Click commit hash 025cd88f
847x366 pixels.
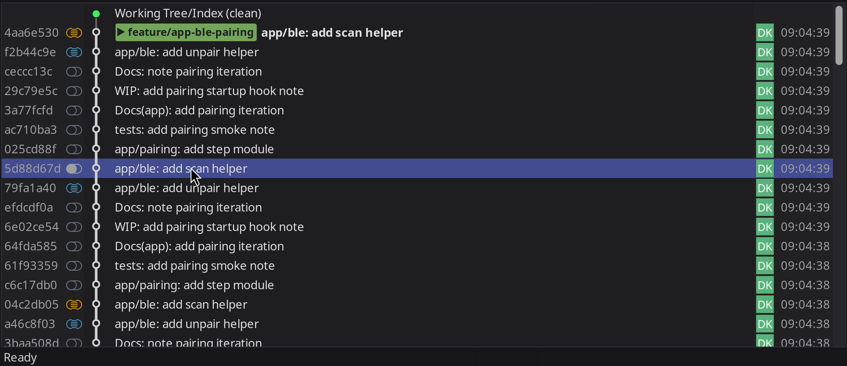tap(31, 149)
